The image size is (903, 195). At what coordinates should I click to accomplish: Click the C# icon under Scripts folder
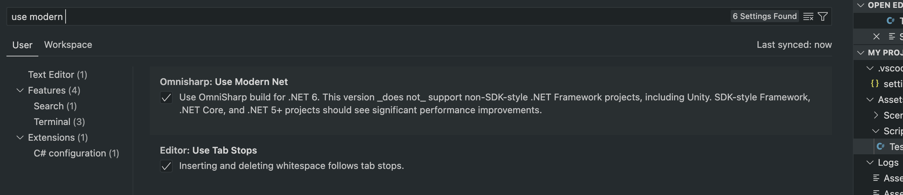click(880, 146)
